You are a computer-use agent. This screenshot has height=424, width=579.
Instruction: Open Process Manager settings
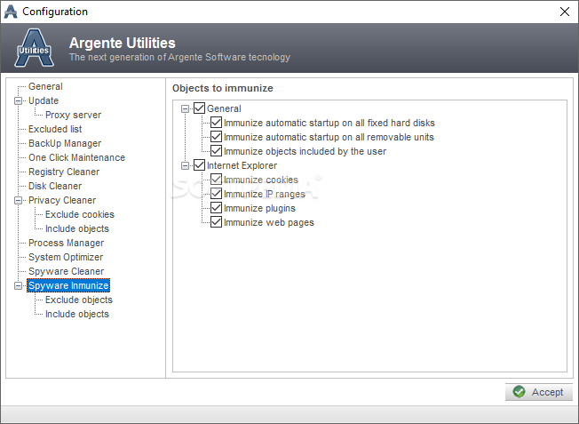[x=66, y=243]
